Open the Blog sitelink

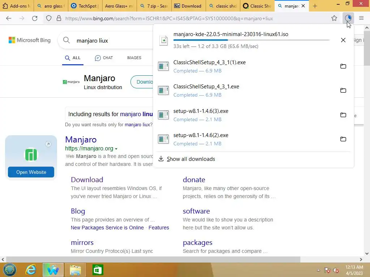click(78, 211)
